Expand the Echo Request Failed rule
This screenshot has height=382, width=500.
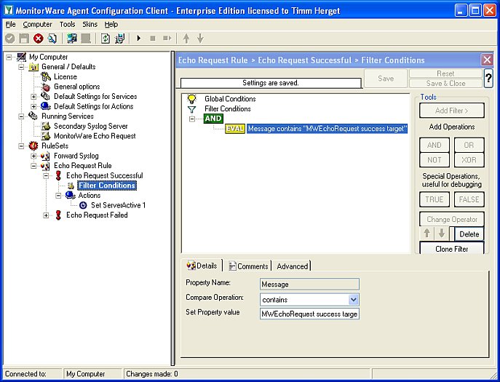tap(46, 215)
